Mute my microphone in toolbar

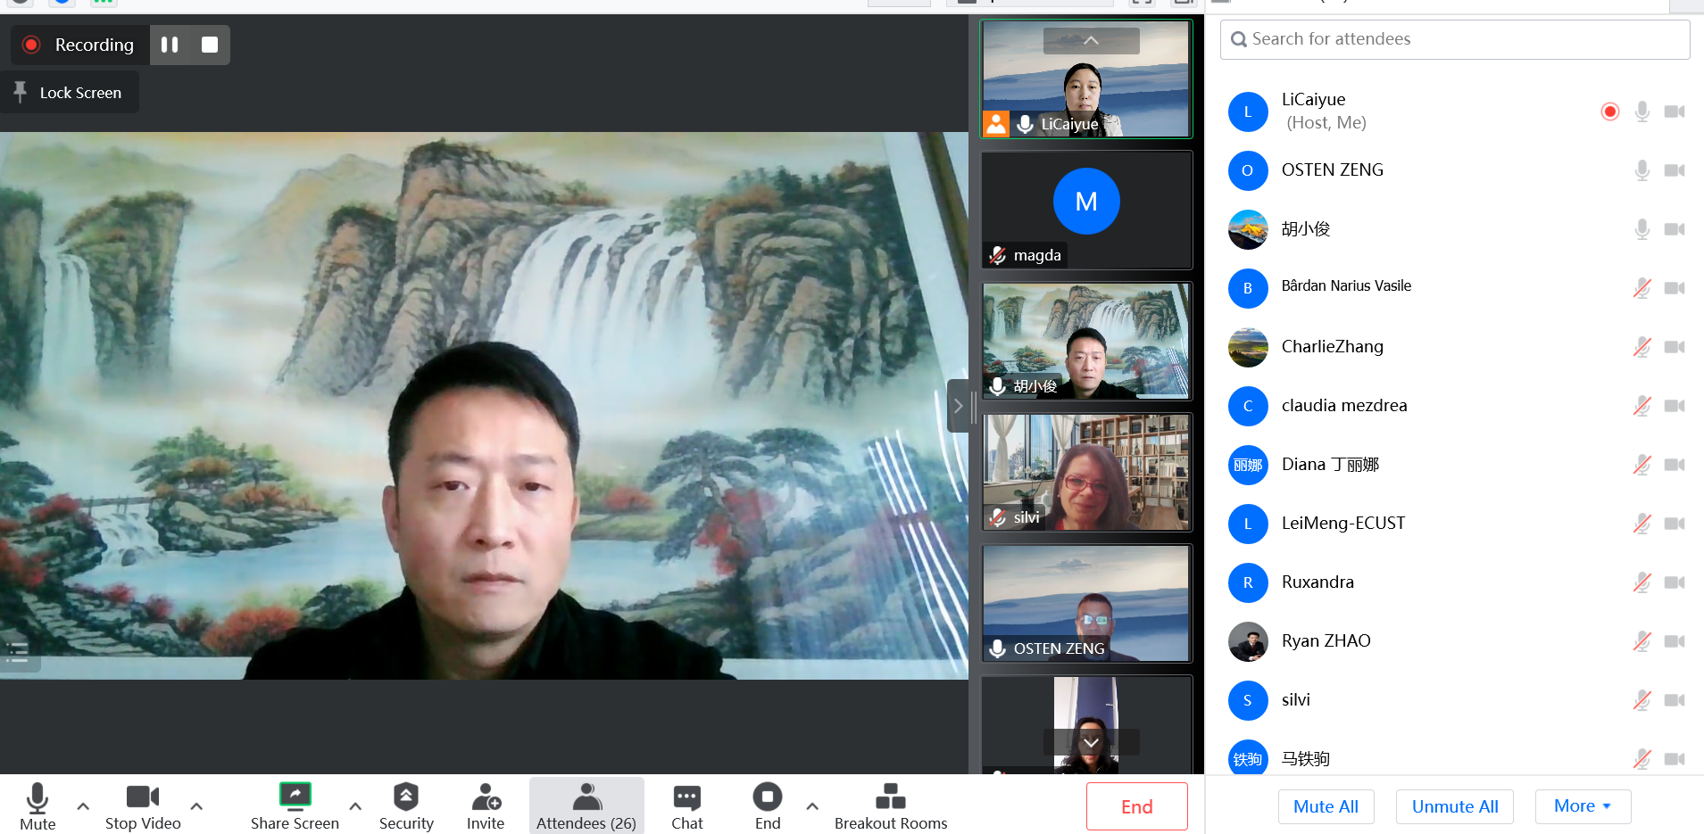point(37,798)
